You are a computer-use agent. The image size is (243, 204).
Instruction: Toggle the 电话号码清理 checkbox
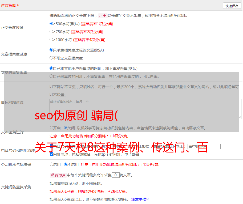51,146
